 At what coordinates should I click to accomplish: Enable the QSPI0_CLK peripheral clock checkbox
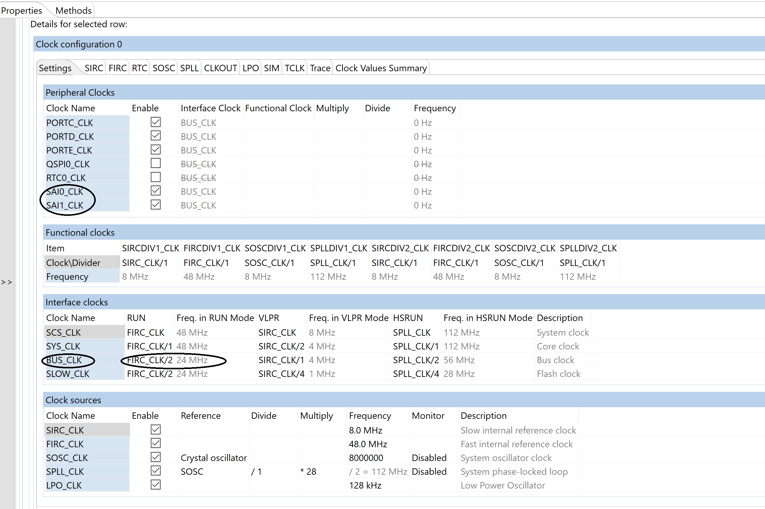click(155, 163)
